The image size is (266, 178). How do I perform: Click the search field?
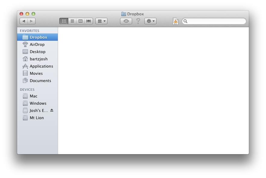click(214, 21)
